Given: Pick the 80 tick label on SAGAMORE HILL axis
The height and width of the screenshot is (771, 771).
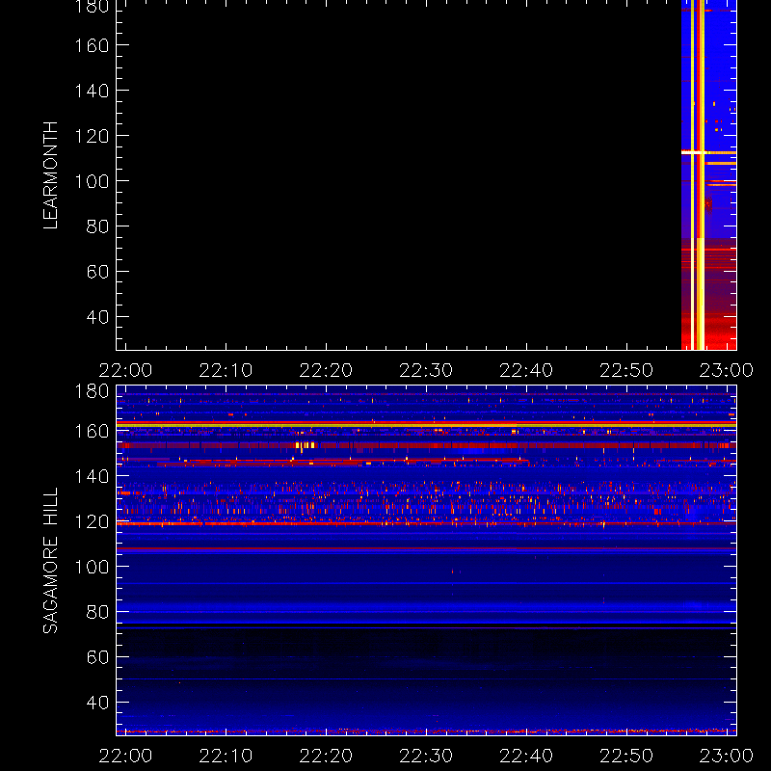Looking at the screenshot, I should coord(97,612).
